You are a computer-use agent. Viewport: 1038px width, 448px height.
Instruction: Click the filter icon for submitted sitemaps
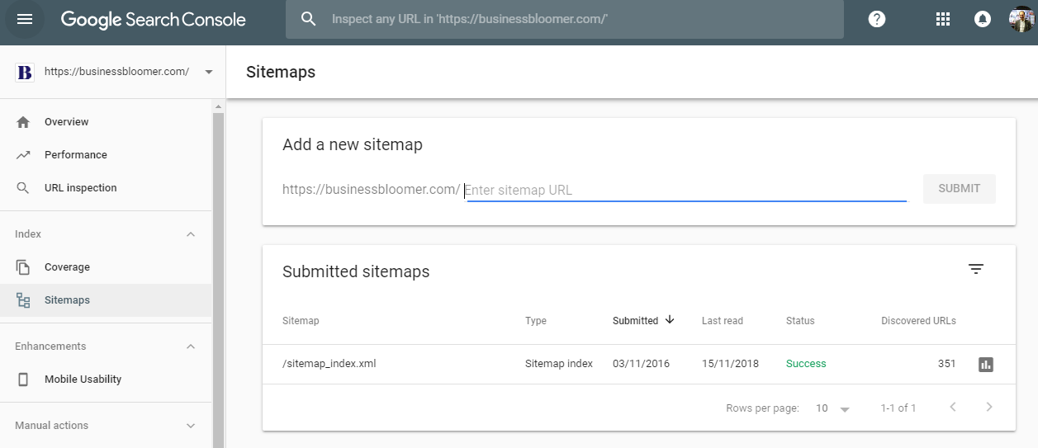(976, 269)
